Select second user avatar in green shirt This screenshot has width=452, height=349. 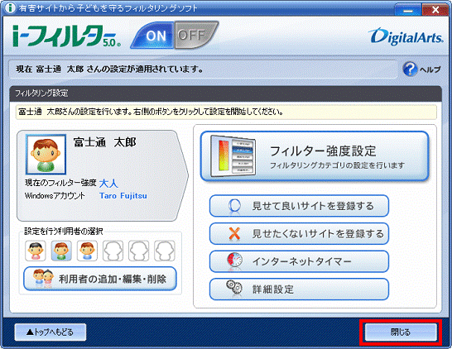[x=61, y=251]
